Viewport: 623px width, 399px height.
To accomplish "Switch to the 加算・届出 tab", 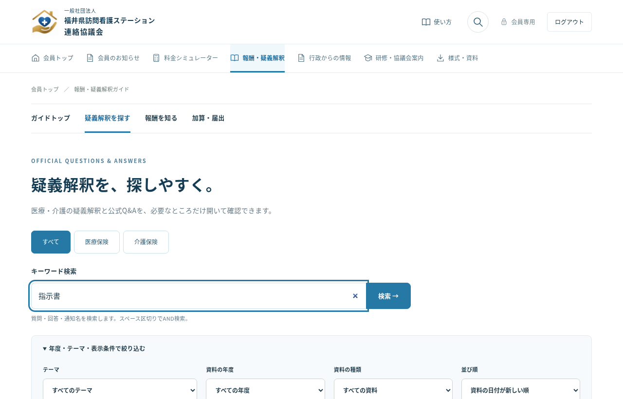I will [208, 118].
